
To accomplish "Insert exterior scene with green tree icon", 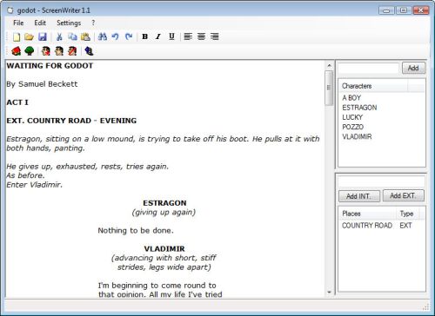I will 30,51.
